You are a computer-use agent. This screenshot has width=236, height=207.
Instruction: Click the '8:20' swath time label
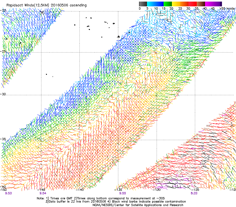click(x=194, y=193)
